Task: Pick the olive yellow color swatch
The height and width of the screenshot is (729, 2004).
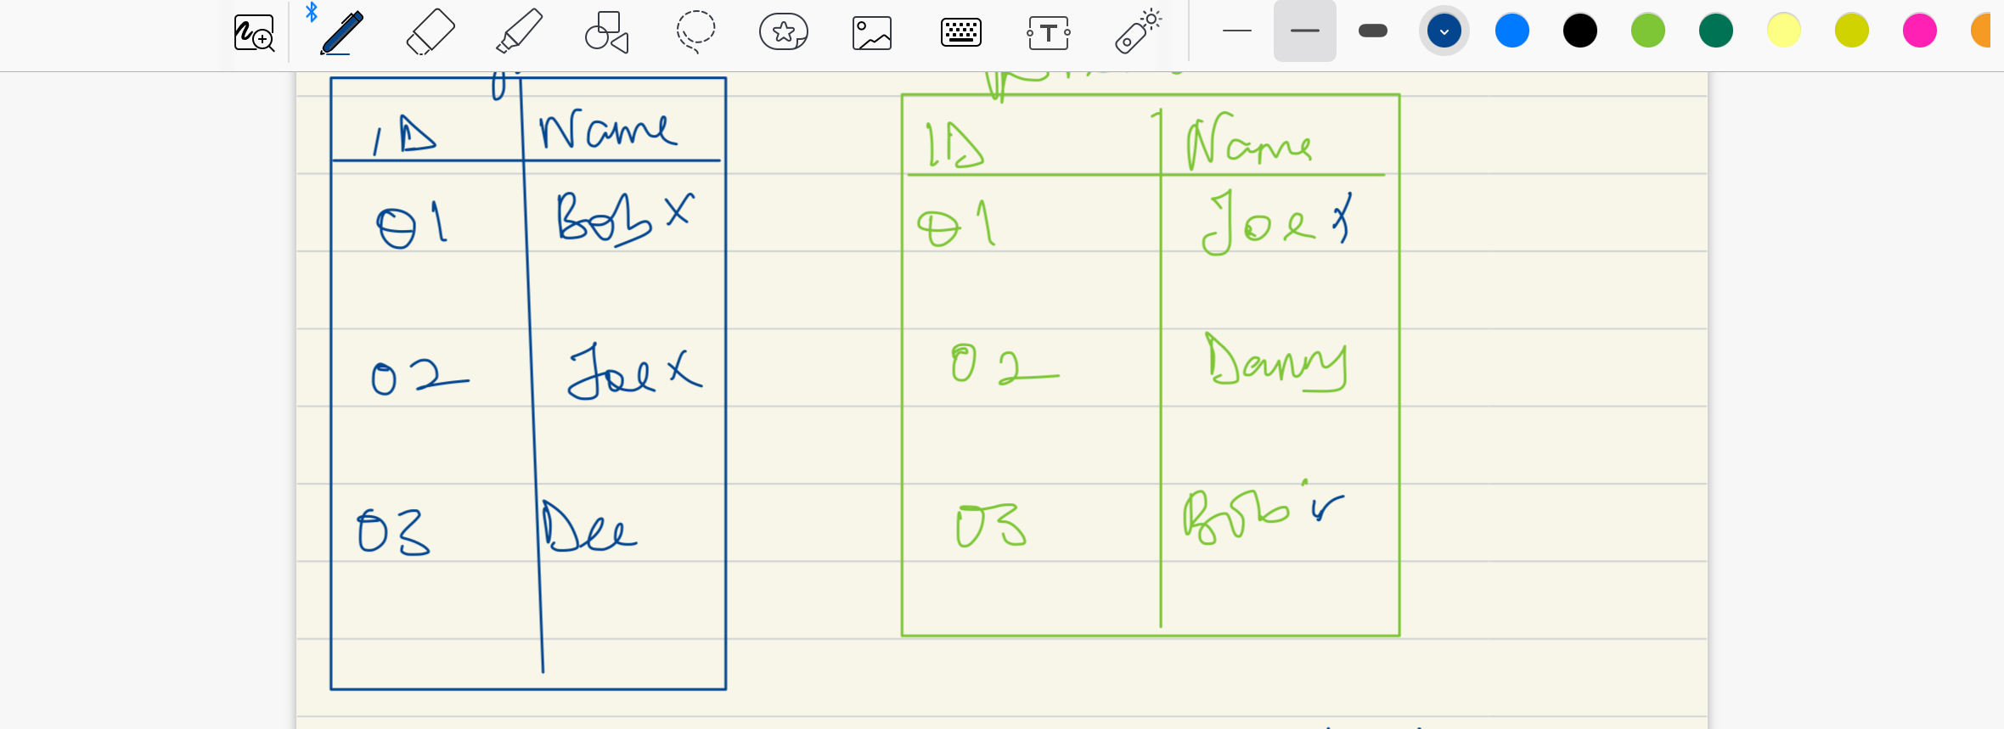Action: point(1852,31)
